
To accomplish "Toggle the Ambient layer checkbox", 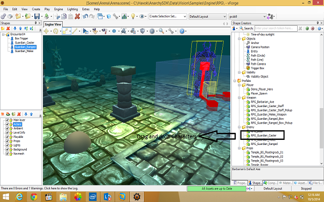I will click(7, 128).
